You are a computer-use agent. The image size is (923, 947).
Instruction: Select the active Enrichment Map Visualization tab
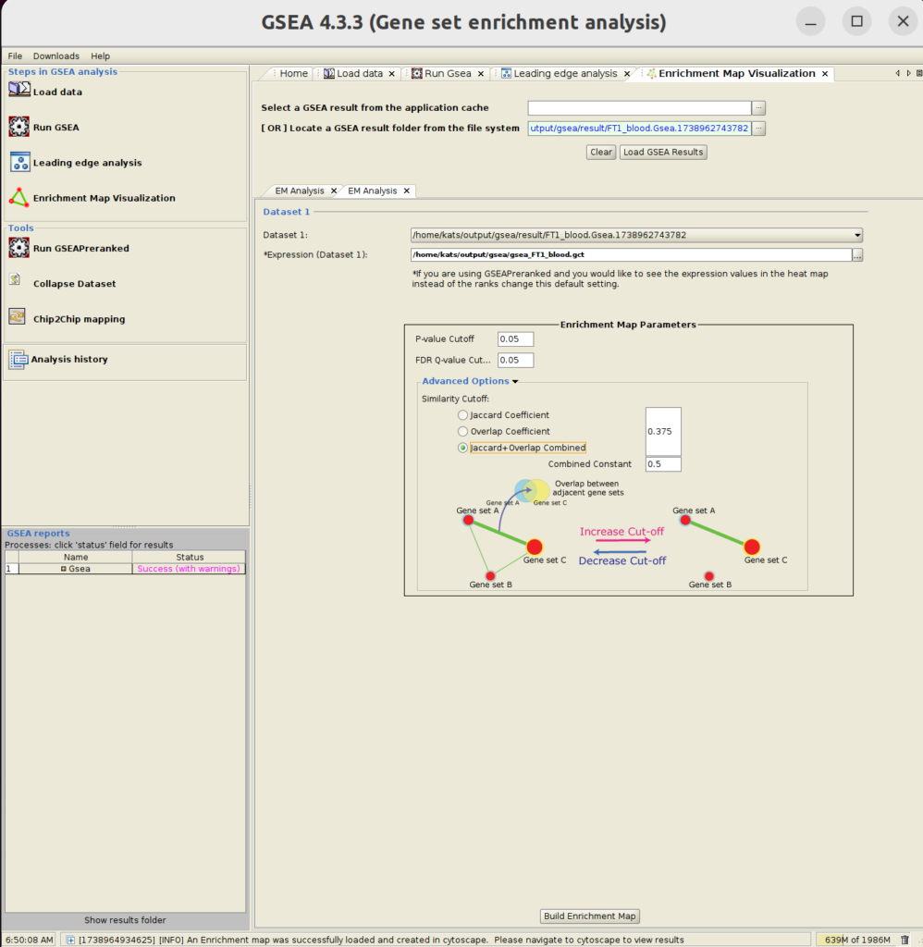point(736,74)
